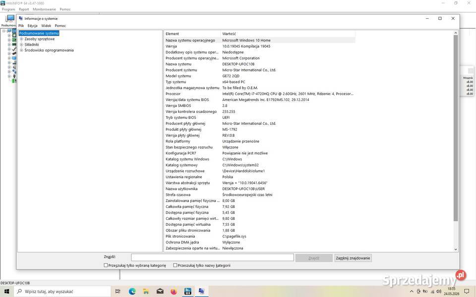Viewport: 476px width, 297px height.
Task: Select the System Information taskbar icon
Action: pyautogui.click(x=202, y=291)
